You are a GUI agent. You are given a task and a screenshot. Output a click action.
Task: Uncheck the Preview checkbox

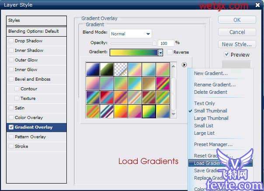click(226, 55)
